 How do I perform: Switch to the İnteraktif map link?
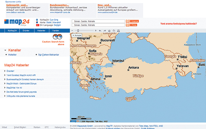point(57,22)
